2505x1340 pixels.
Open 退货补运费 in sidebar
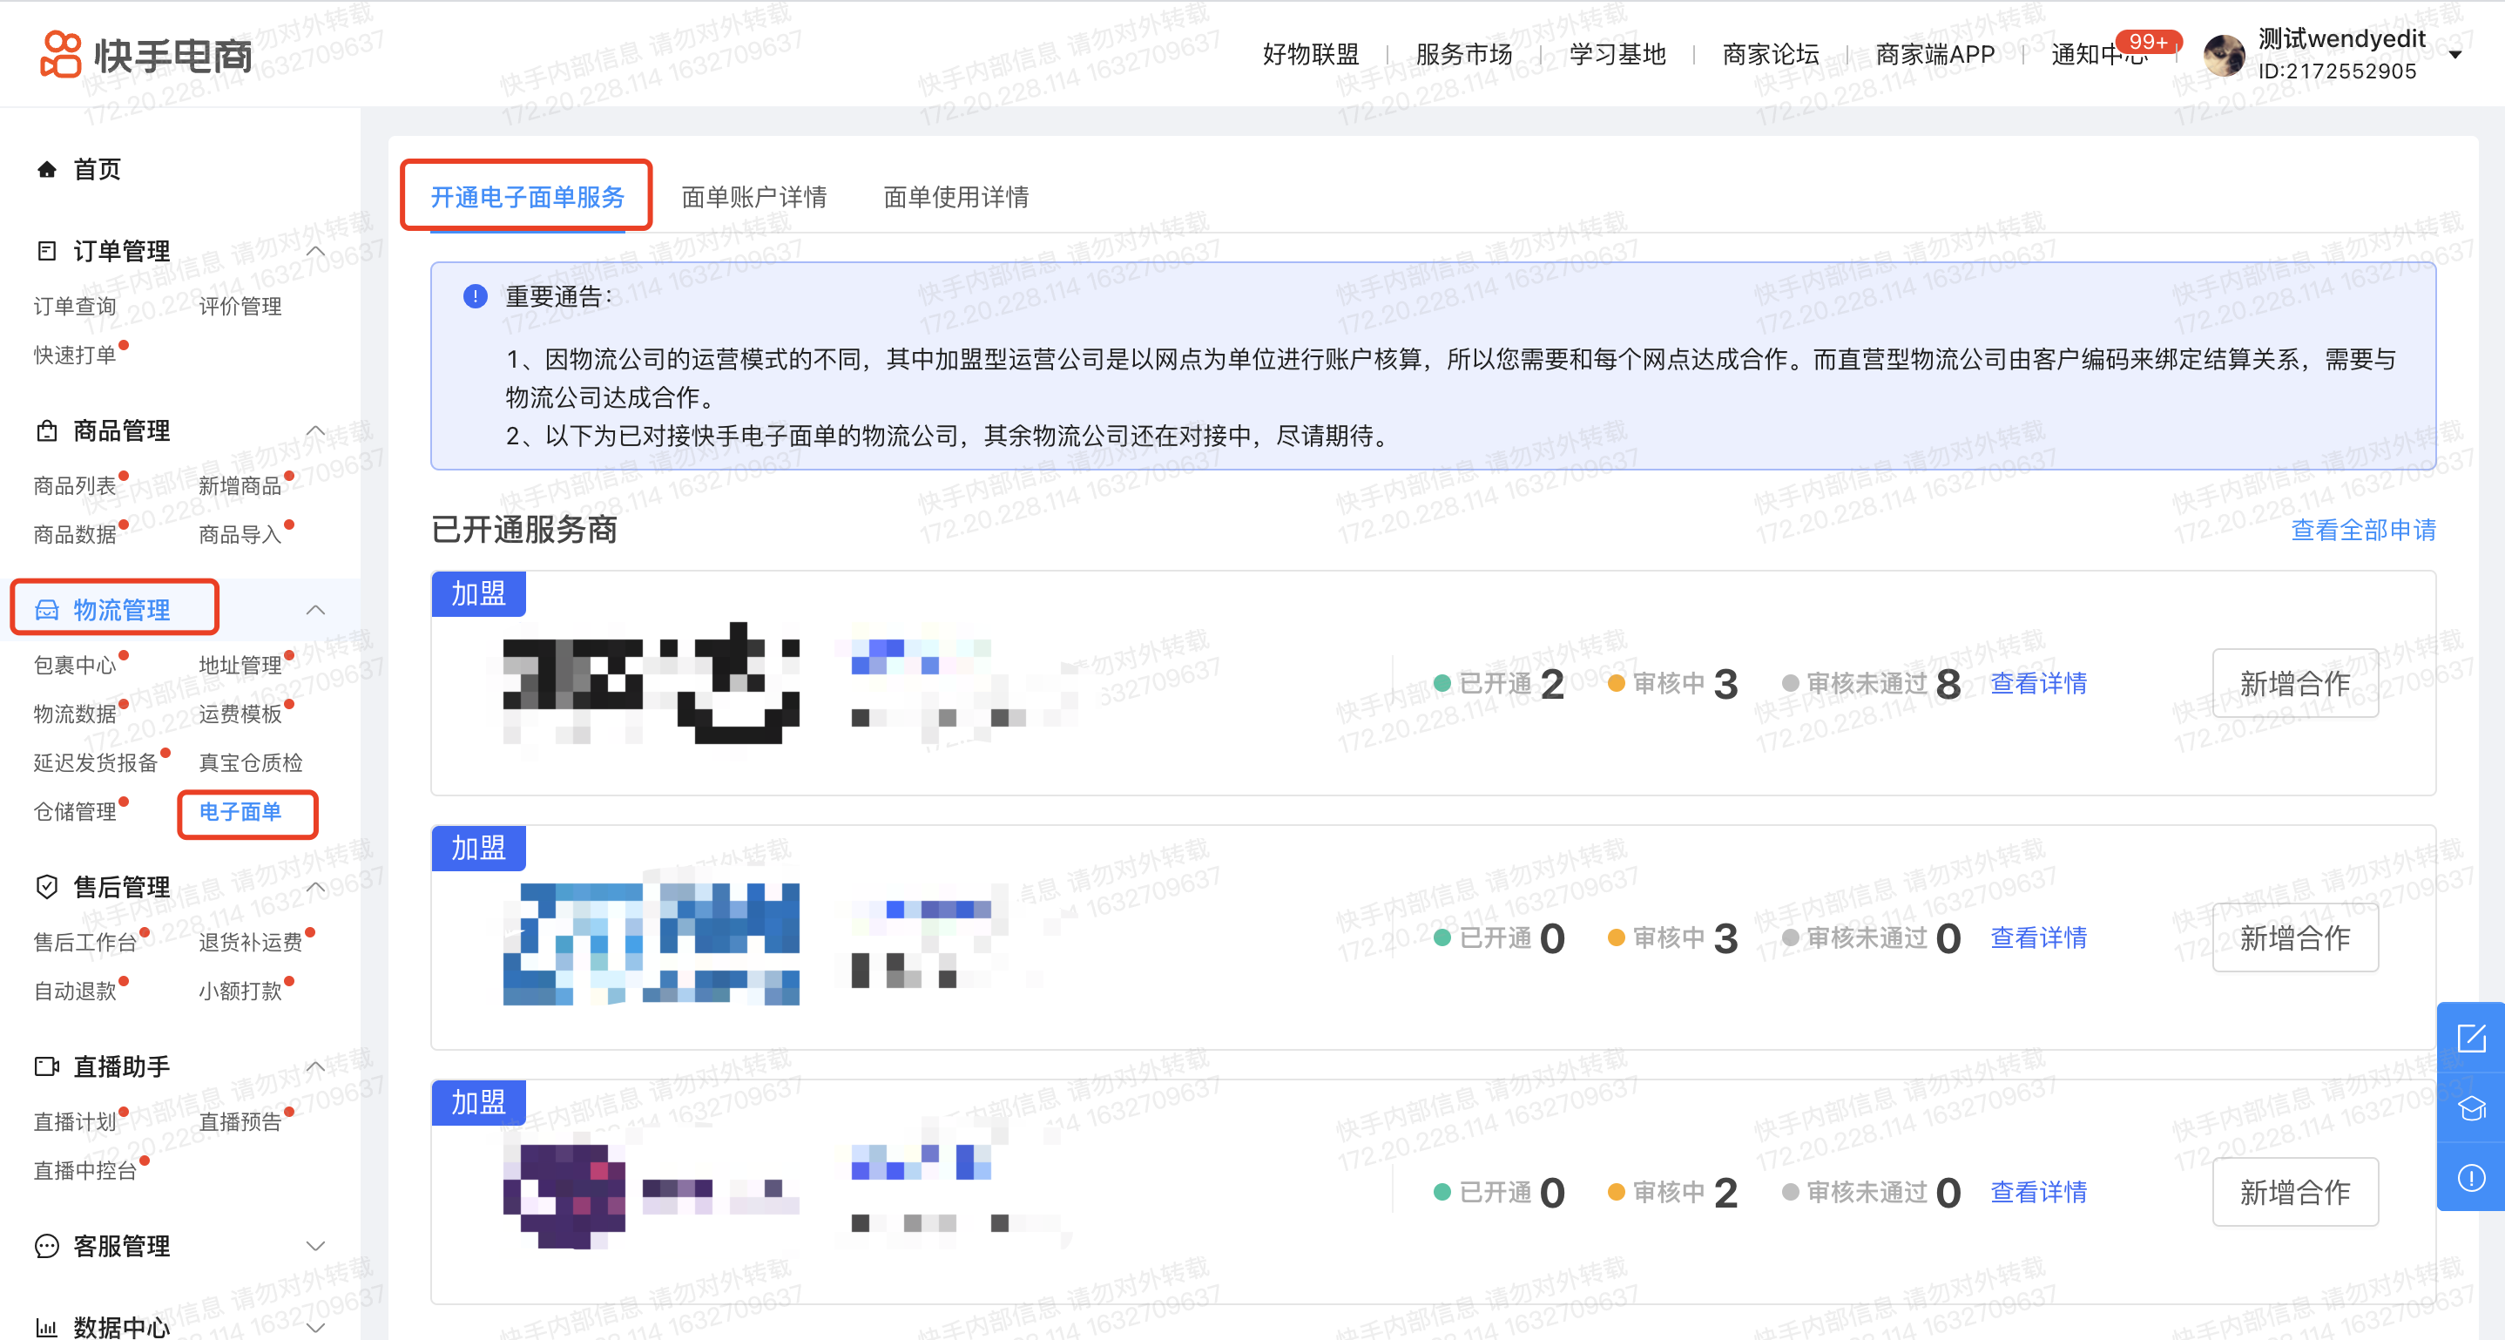point(251,941)
